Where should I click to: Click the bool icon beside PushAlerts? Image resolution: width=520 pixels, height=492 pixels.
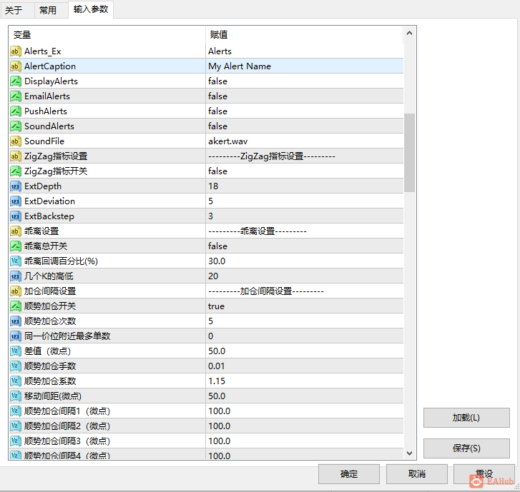[16, 111]
